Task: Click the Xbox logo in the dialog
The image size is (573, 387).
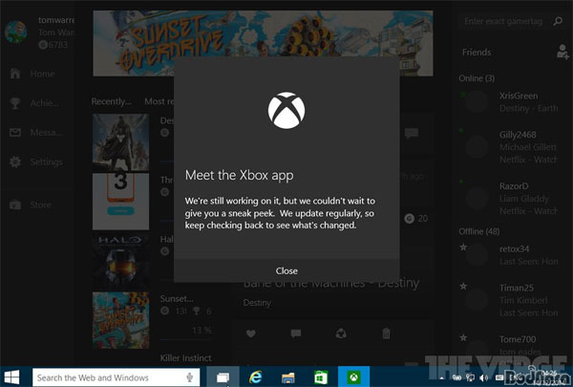Action: (286, 111)
